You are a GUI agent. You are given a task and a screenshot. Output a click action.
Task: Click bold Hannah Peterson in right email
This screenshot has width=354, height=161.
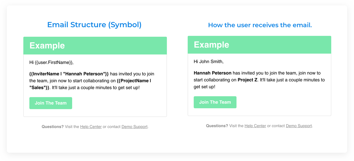click(213, 73)
